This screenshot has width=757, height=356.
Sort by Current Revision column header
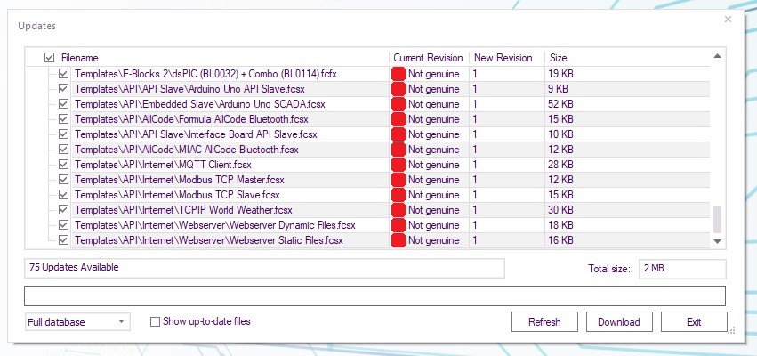tap(428, 57)
